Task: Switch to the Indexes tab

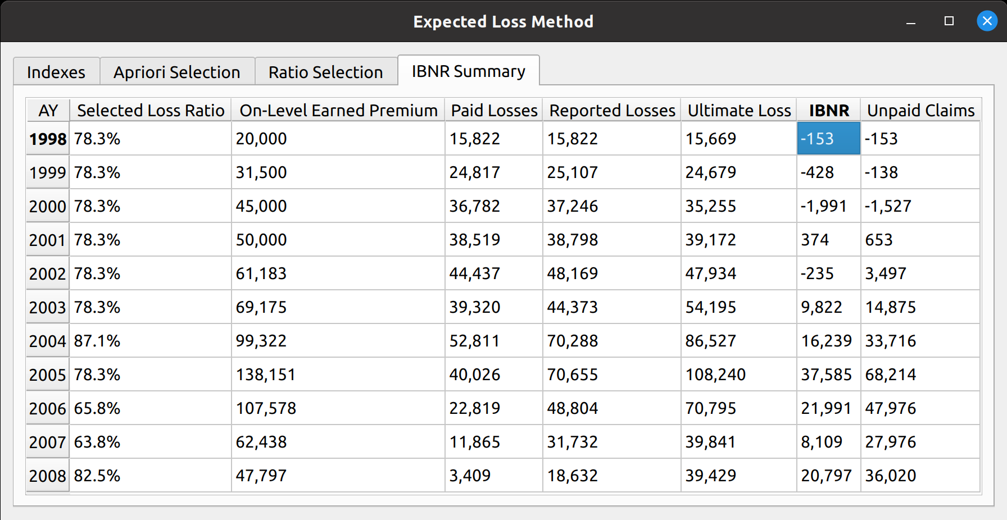Action: (x=56, y=72)
